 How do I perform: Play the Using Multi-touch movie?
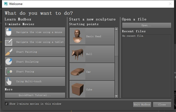point(35,82)
